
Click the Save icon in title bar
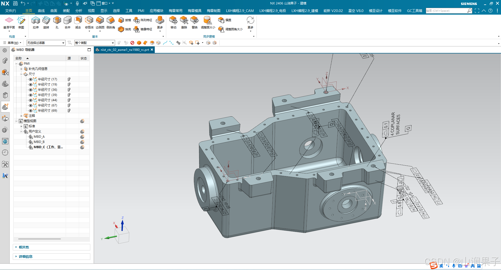click(x=15, y=3)
